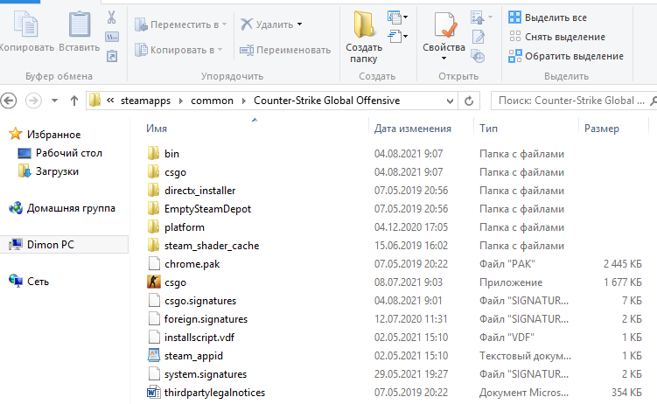Click the search box for Counter-Strike Global

coord(572,101)
